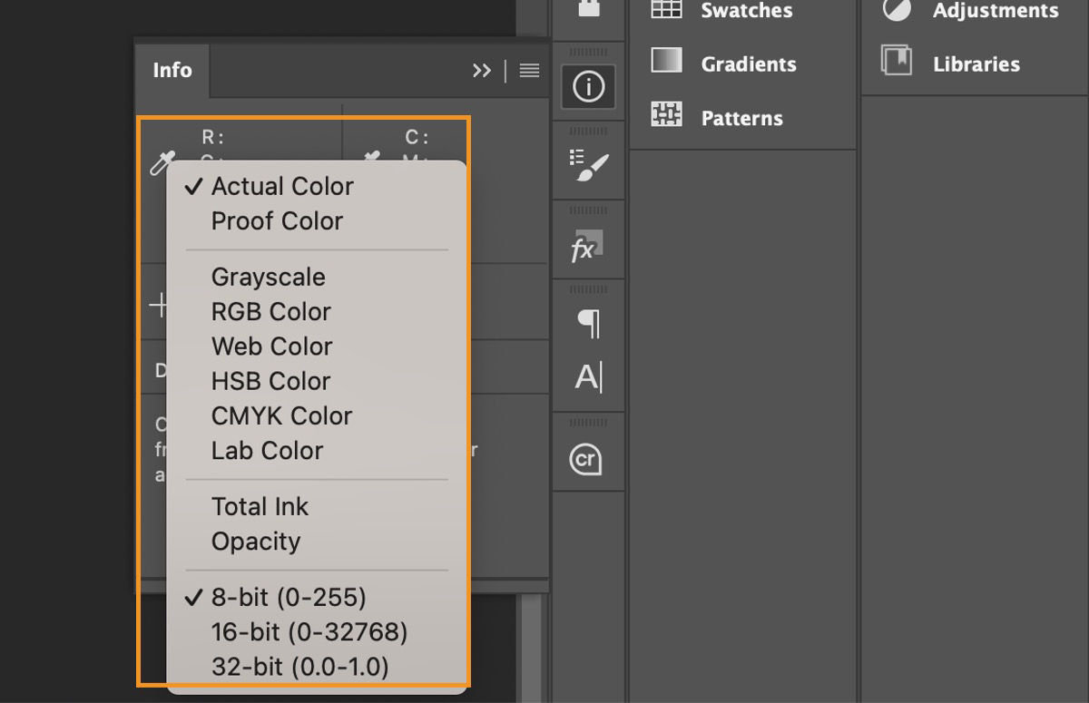1089x703 pixels.
Task: Collapse Info panel with double-arrow
Action: coord(482,71)
